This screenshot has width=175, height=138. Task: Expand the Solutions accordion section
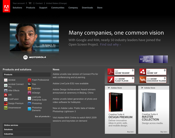(27, 129)
